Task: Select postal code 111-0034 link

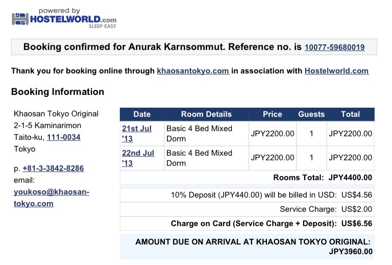Action: [64, 137]
